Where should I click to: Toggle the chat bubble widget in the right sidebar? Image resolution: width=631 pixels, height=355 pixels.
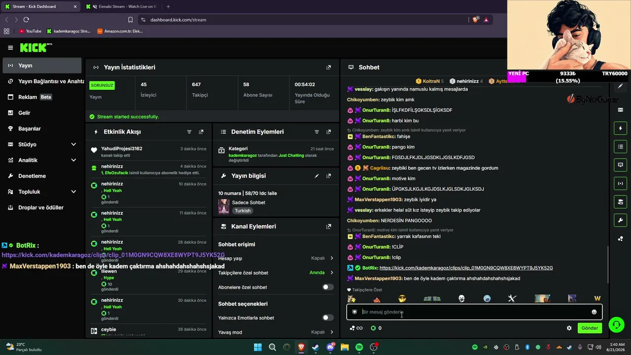point(620,165)
